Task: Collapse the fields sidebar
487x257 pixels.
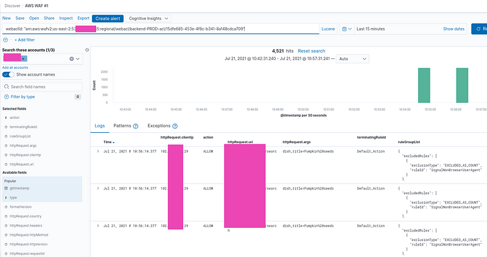Action: (87, 50)
